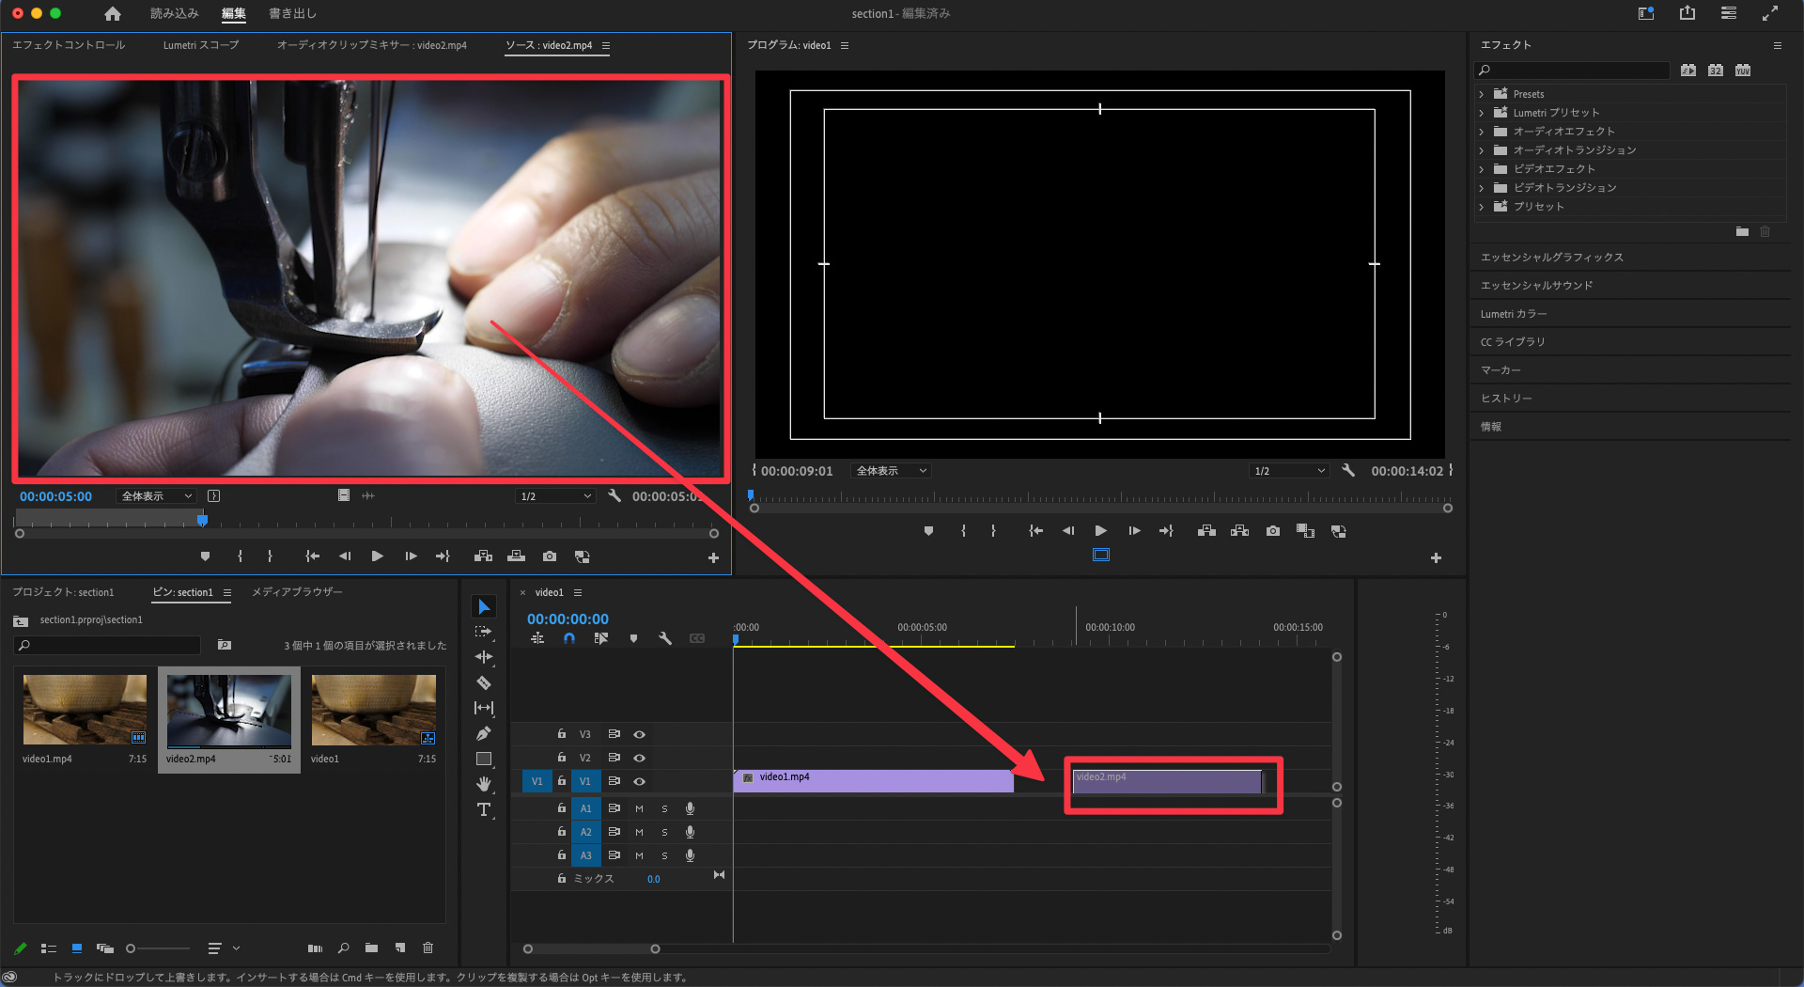Viewport: 1804px width, 987px height.
Task: Click the Export Frame camera icon in the Source monitor
Action: tap(550, 556)
